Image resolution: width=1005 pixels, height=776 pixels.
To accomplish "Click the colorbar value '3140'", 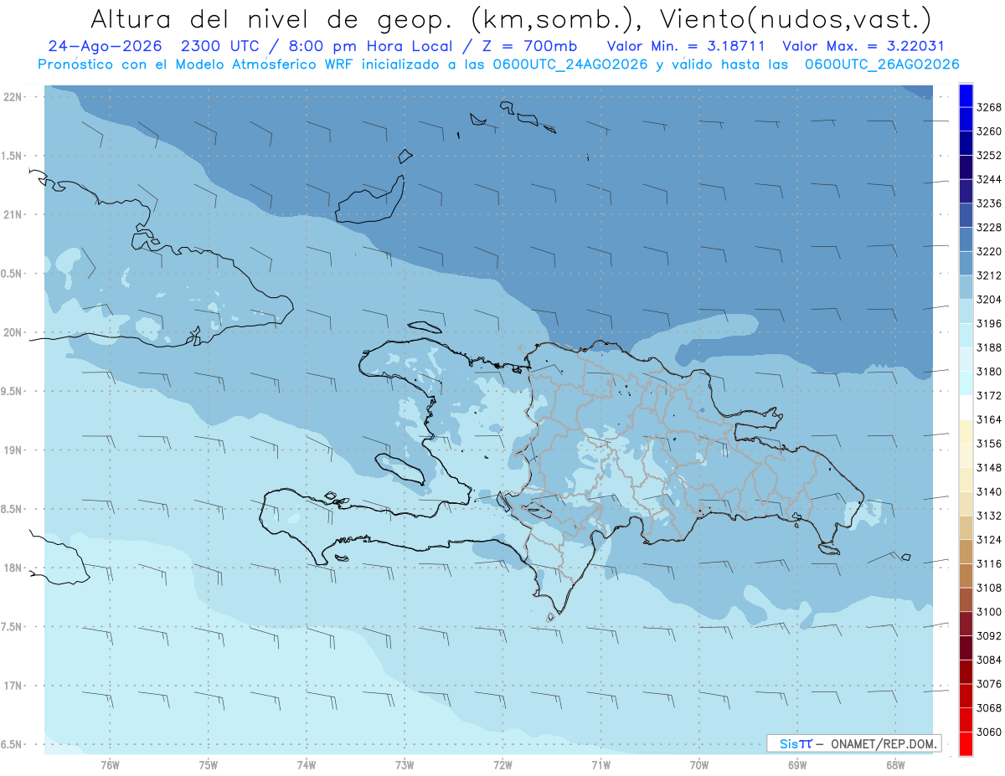I will 988,492.
